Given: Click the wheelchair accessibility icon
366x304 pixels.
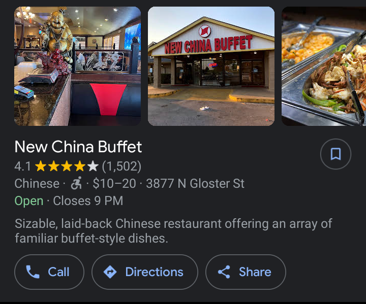Looking at the screenshot, I should [76, 183].
